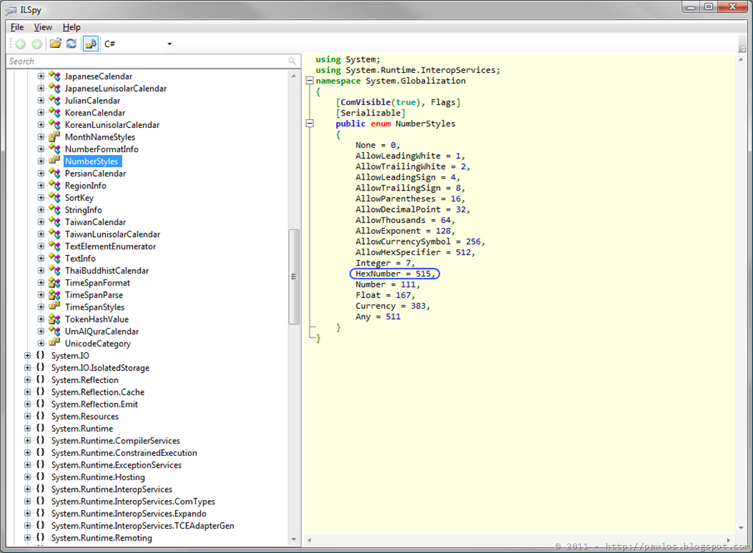Click ComVisible attribute link in code
Viewport: 753px width, 553px height.
(365, 102)
